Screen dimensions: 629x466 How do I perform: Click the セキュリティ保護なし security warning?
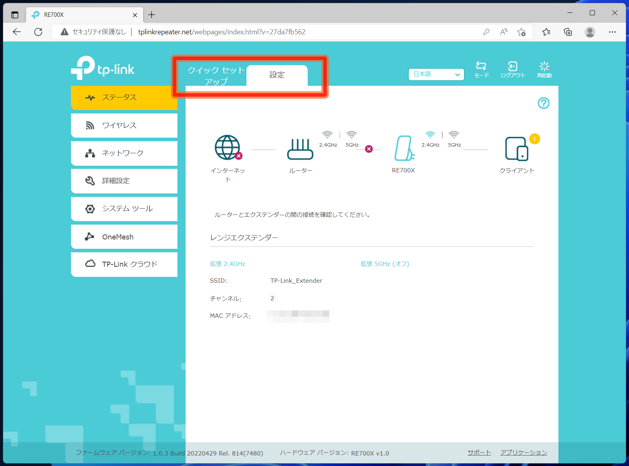pyautogui.click(x=94, y=32)
